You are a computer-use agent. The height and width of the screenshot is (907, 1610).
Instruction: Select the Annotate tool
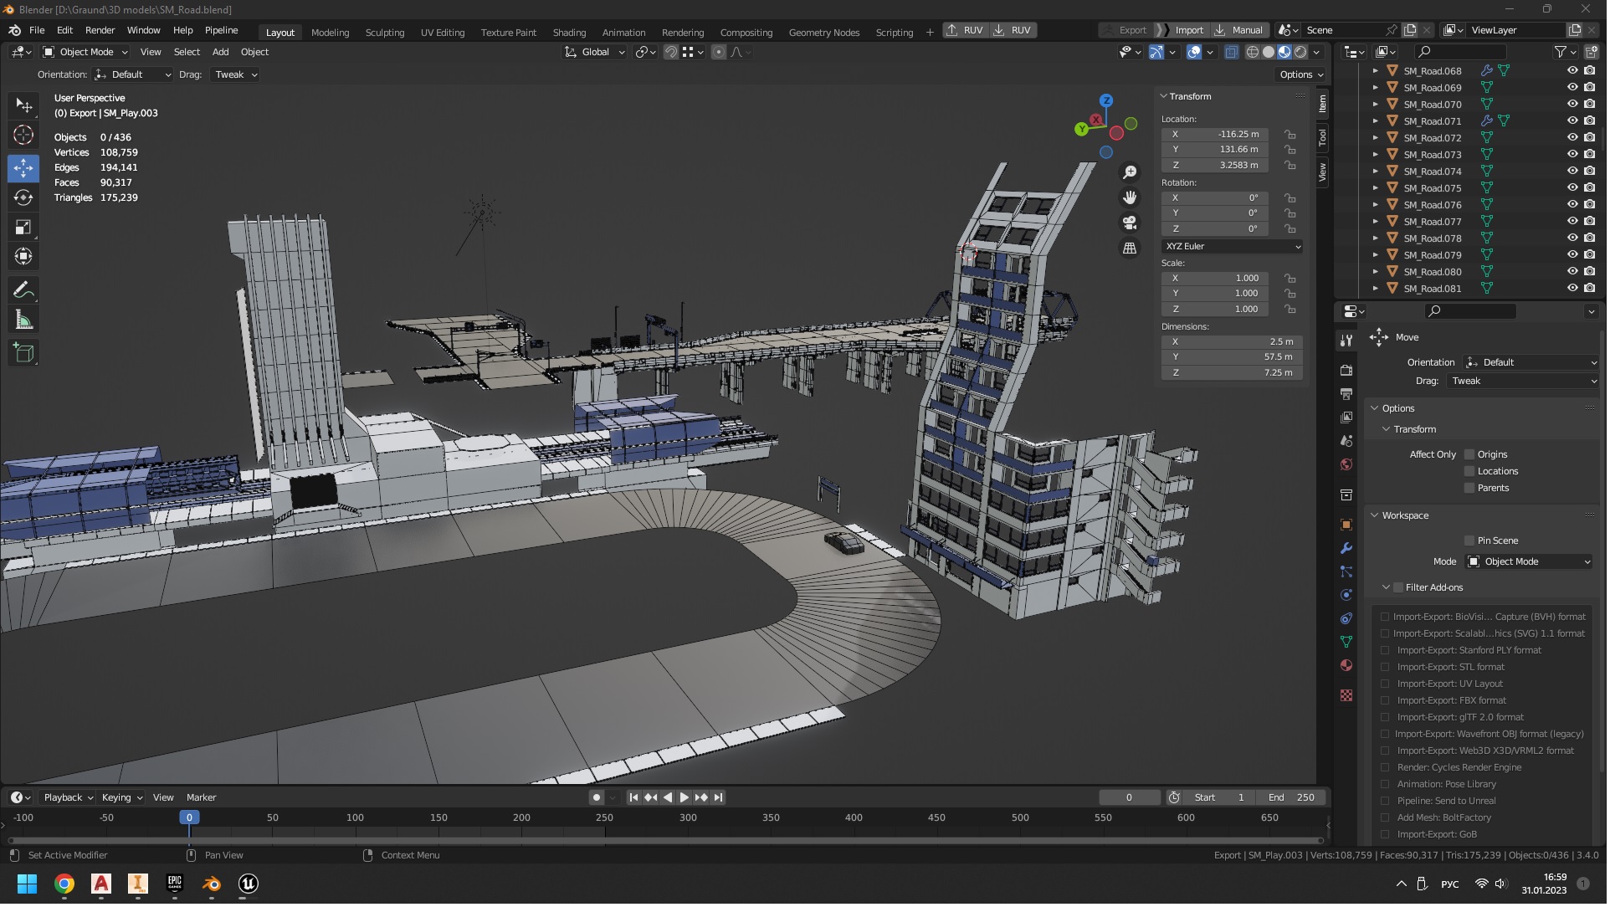coord(23,290)
